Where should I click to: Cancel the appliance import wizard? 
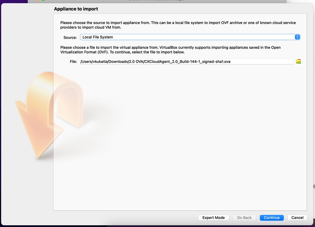(297, 218)
